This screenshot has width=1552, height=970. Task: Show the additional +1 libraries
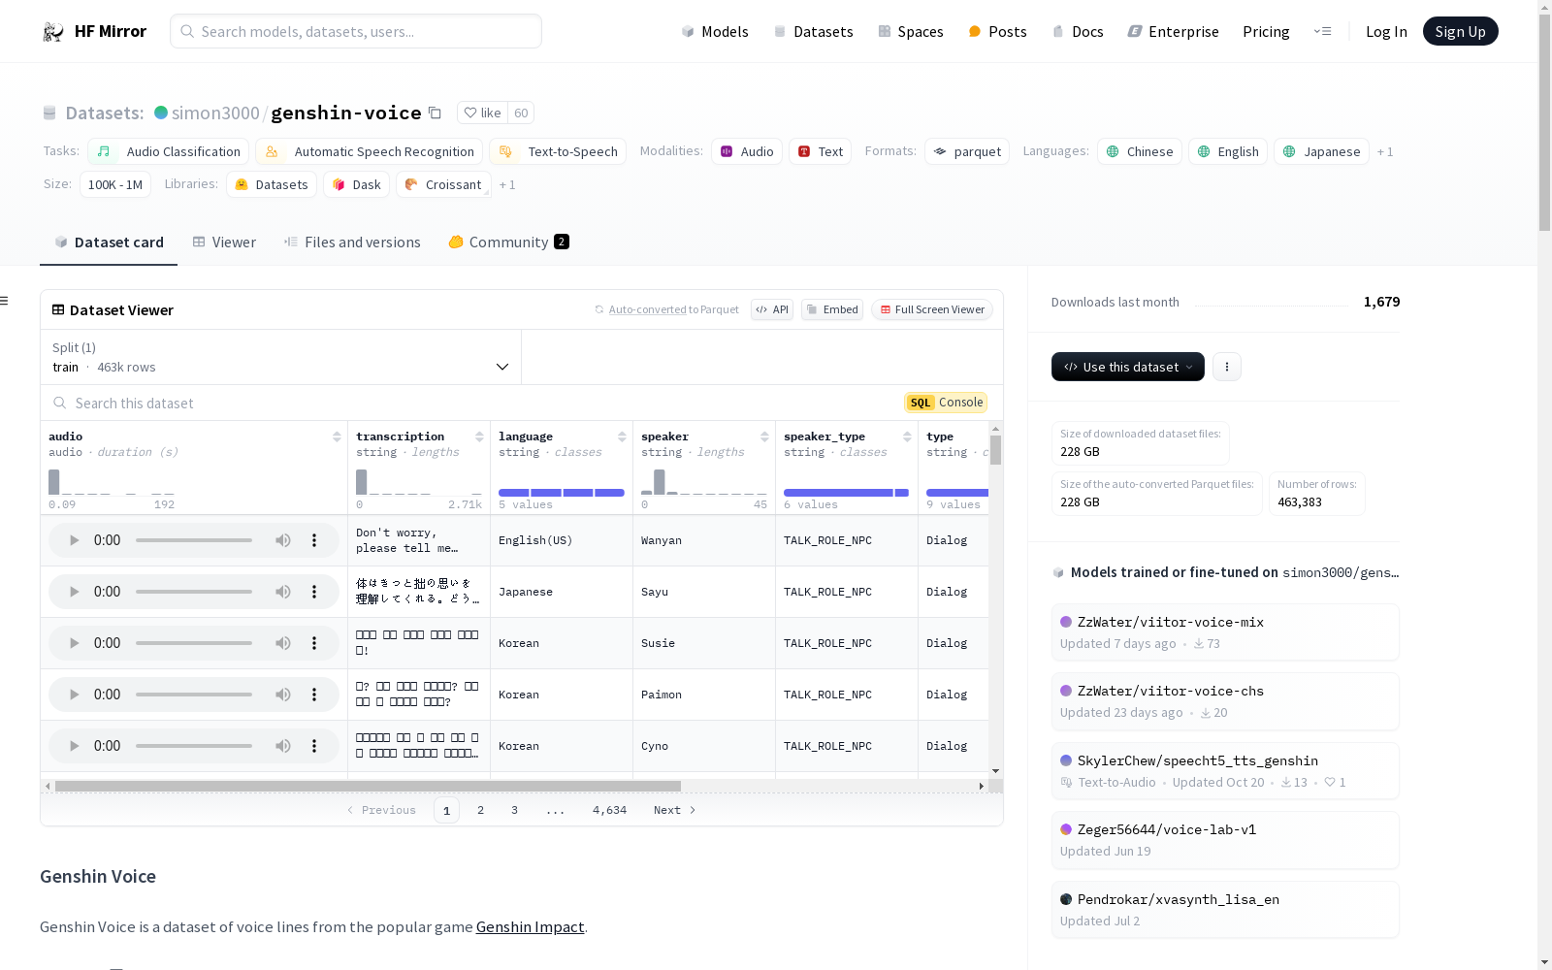pyautogui.click(x=507, y=185)
